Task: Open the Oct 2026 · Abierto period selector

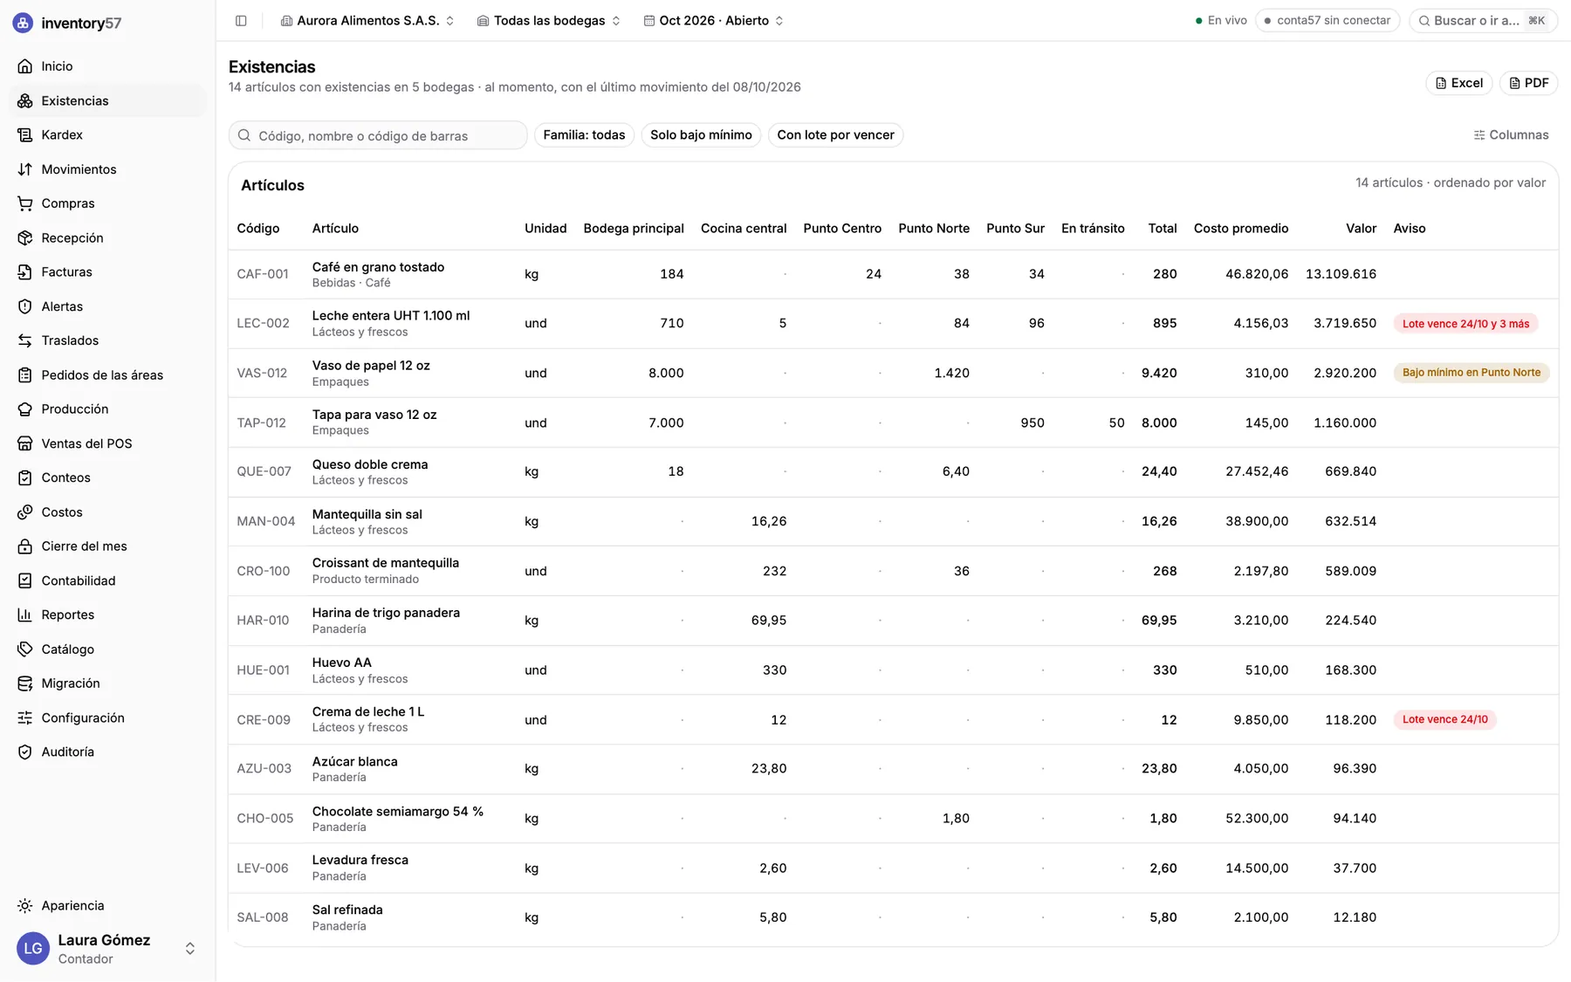Action: (713, 20)
